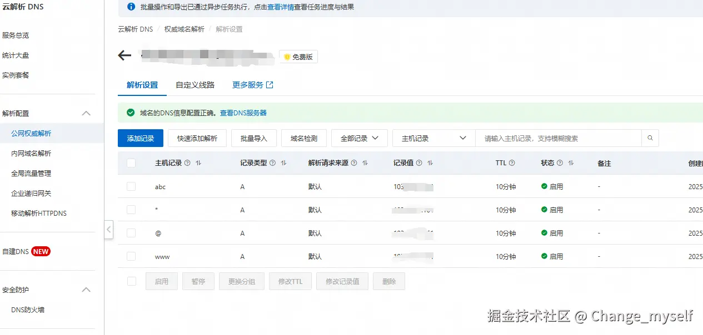Click the search magnifier icon in search box
This screenshot has height=335, width=703.
[x=650, y=137]
